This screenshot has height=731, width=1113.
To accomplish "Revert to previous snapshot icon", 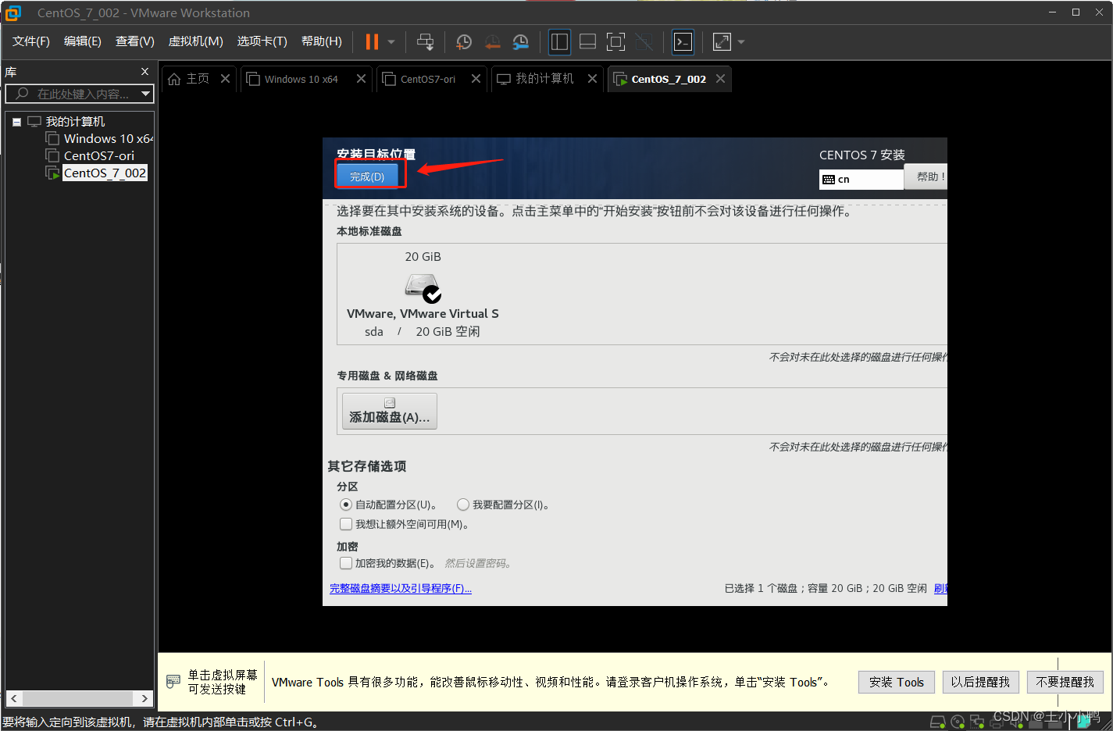I will tap(492, 42).
